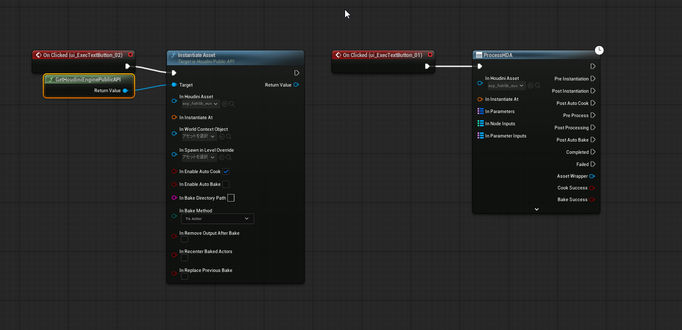
Task: Click the Return Value pin on GetHoudiniEnginePublicAPI
Action: point(125,91)
